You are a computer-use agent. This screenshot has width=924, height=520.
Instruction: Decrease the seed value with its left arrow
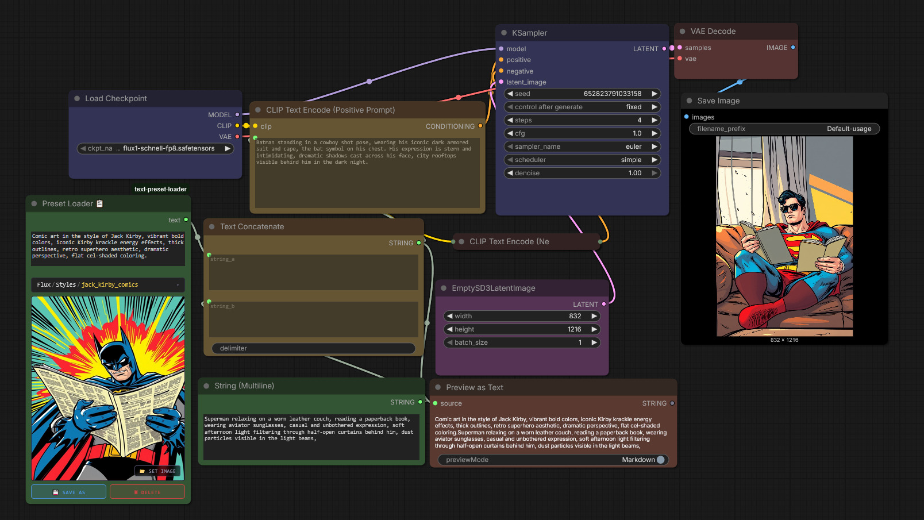pos(510,94)
